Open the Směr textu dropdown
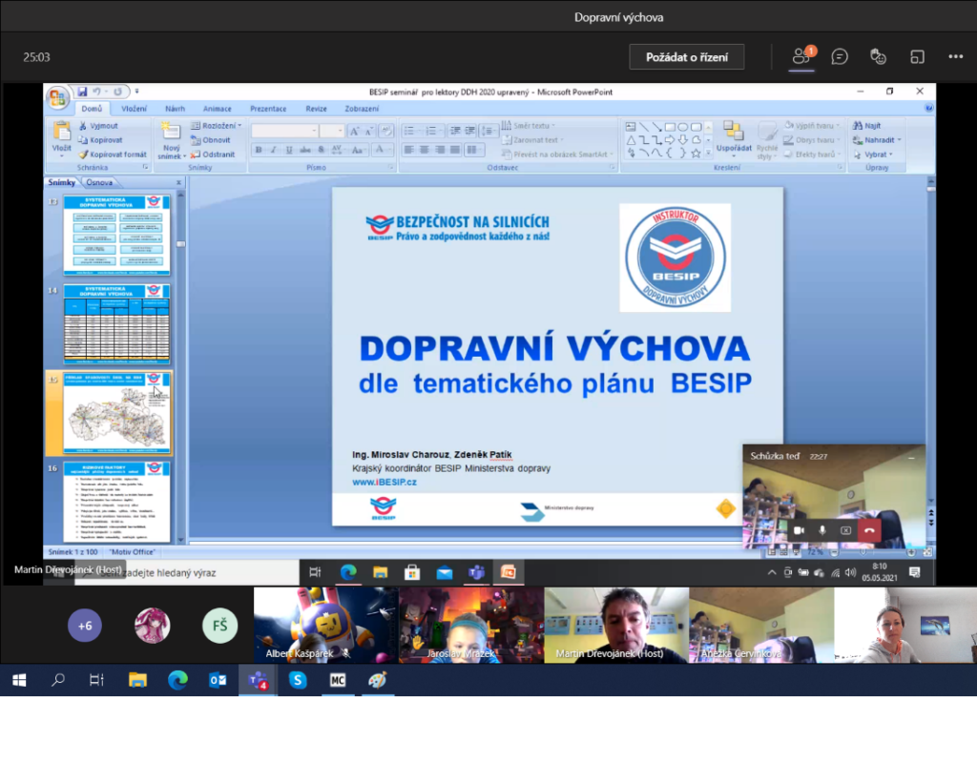The width and height of the screenshot is (977, 783). [x=529, y=126]
